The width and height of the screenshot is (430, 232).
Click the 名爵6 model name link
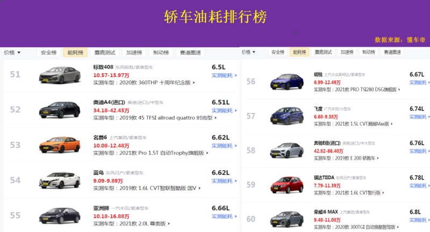[x=101, y=137]
